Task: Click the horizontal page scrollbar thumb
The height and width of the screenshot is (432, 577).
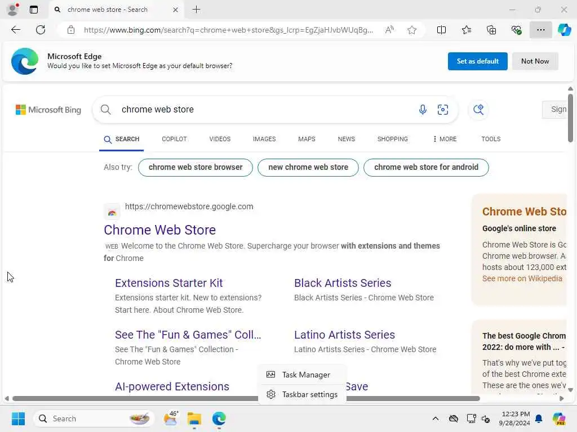Action: pyautogui.click(x=246, y=399)
